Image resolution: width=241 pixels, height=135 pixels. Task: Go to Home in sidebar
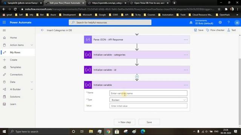click(14, 37)
